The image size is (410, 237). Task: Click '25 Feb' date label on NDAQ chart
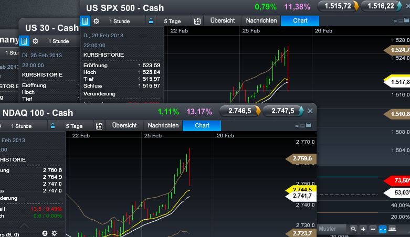click(x=153, y=136)
